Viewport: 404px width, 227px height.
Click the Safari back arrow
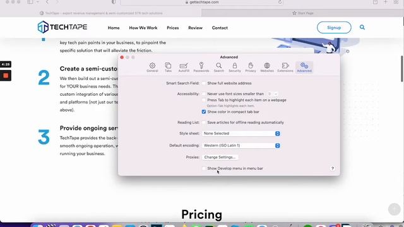pyautogui.click(x=47, y=2)
